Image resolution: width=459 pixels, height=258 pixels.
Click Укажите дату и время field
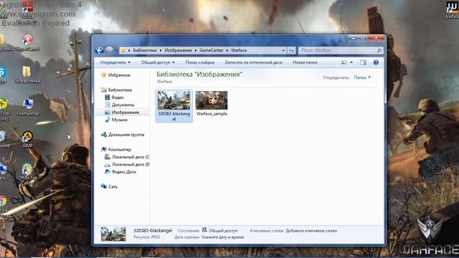[x=222, y=237]
